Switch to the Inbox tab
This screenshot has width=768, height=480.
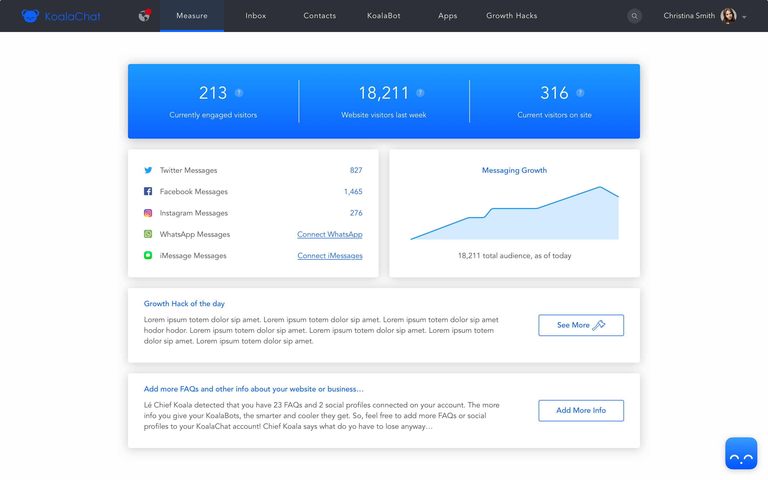click(256, 16)
